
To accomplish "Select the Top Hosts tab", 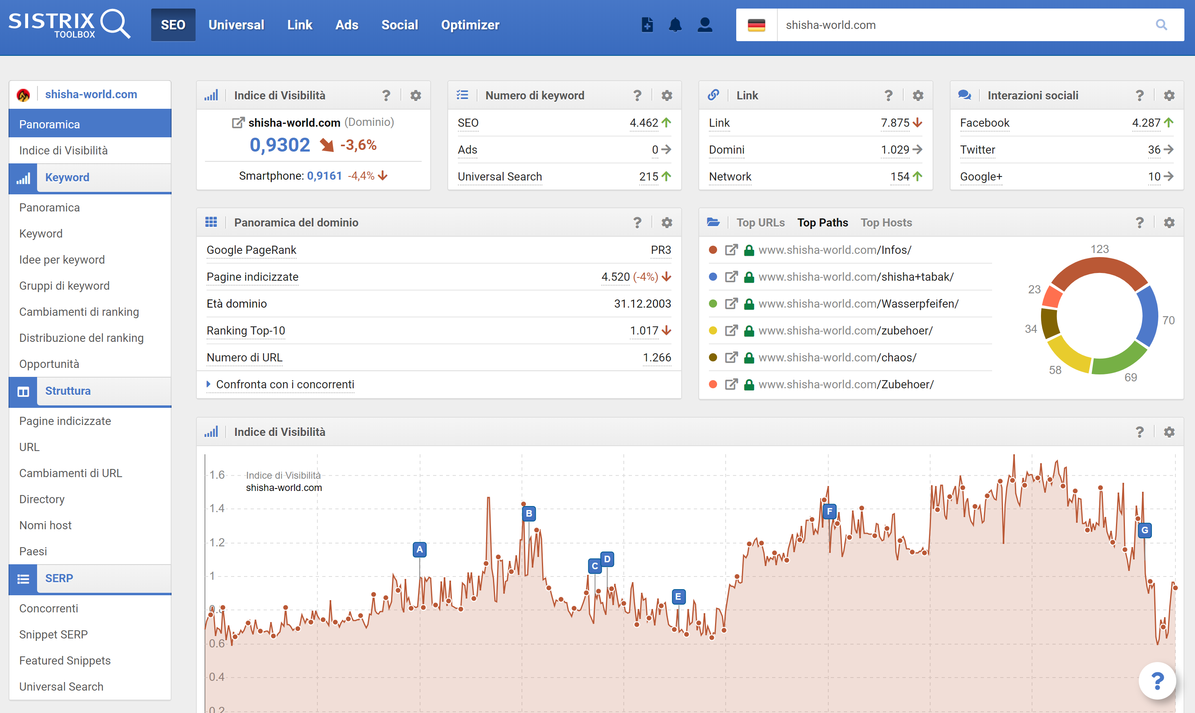I will [886, 222].
